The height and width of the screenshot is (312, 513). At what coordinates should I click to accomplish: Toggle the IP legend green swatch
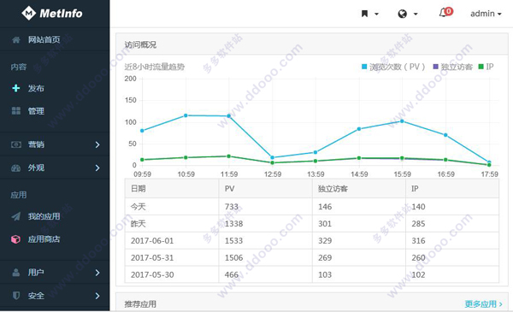(481, 67)
